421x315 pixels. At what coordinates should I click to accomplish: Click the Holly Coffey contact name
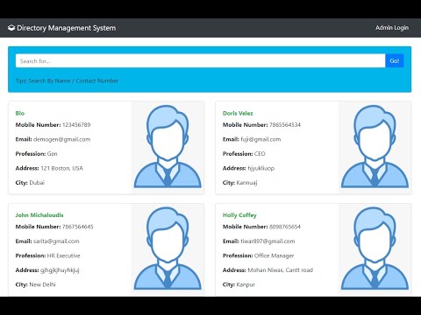[239, 215]
